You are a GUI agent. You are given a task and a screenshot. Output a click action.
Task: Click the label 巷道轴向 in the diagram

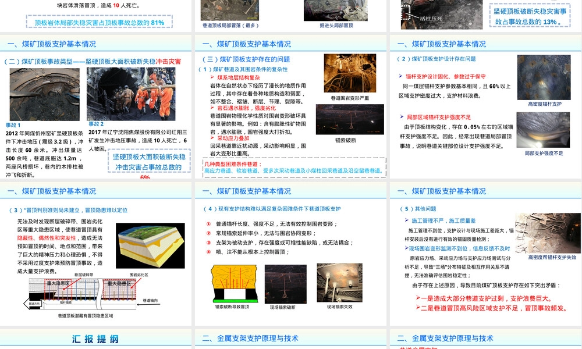pyautogui.click(x=150, y=300)
